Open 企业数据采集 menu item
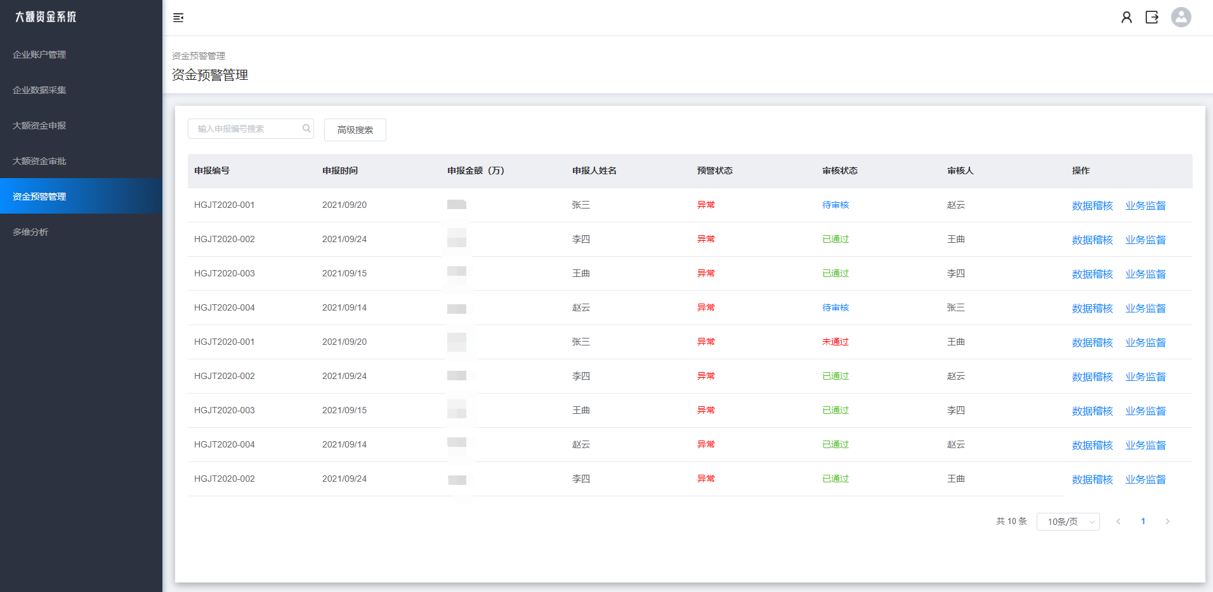The image size is (1213, 592). point(81,90)
